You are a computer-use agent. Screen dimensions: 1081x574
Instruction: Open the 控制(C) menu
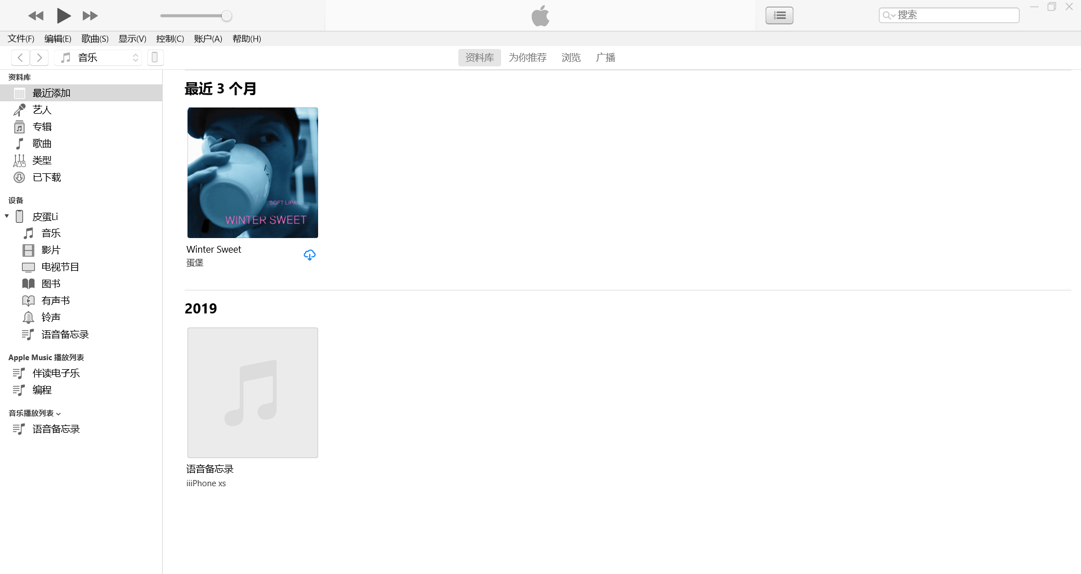[x=170, y=39]
